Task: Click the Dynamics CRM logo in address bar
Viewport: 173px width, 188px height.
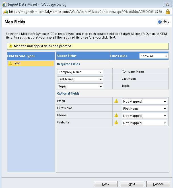Action: pos(5,12)
